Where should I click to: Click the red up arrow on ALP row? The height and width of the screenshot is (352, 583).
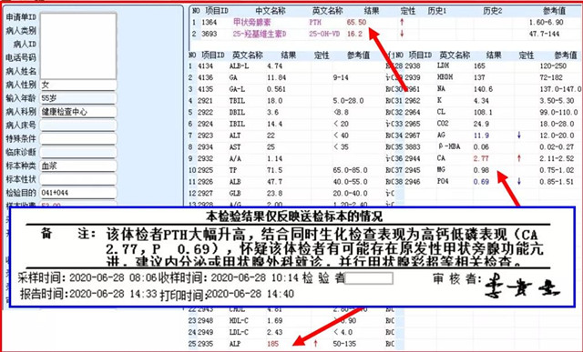pyautogui.click(x=316, y=344)
